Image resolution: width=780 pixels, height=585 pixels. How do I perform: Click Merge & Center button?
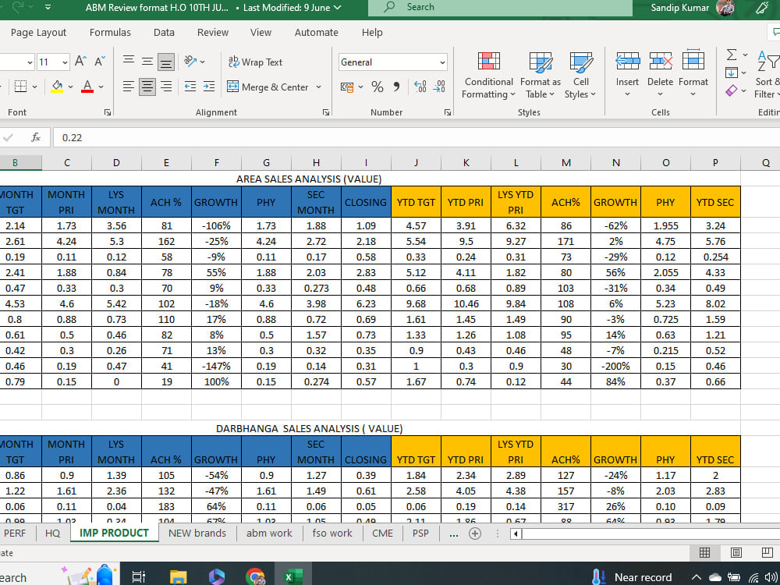pyautogui.click(x=268, y=87)
